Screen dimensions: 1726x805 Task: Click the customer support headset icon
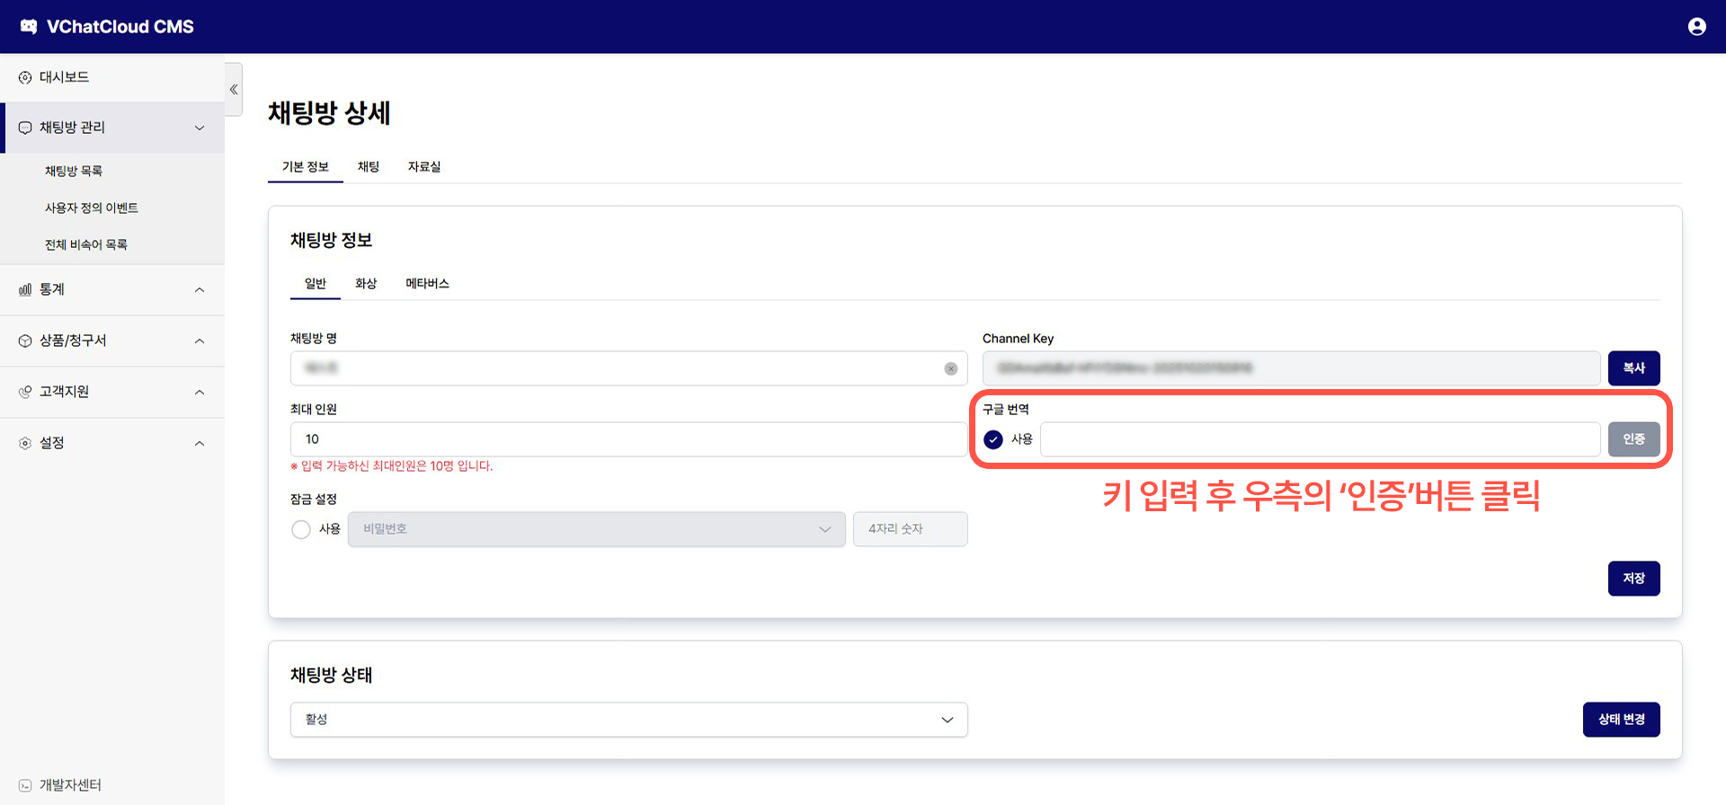25,392
